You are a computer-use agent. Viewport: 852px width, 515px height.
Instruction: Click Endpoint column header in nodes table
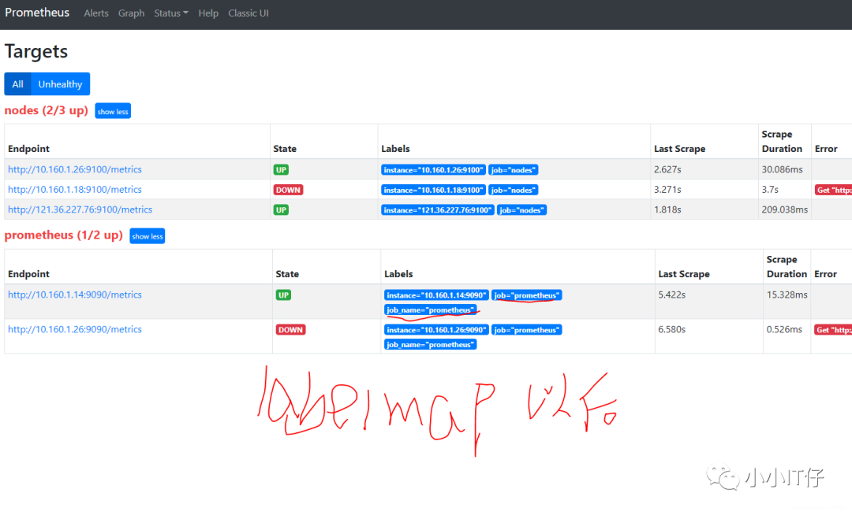pos(29,149)
